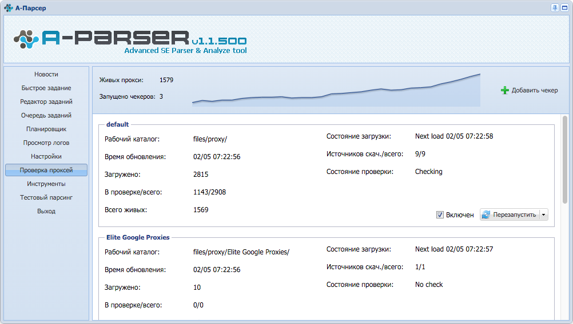This screenshot has height=324, width=573.
Task: Open Быстрое задание in the sidebar
Action: pyautogui.click(x=46, y=88)
